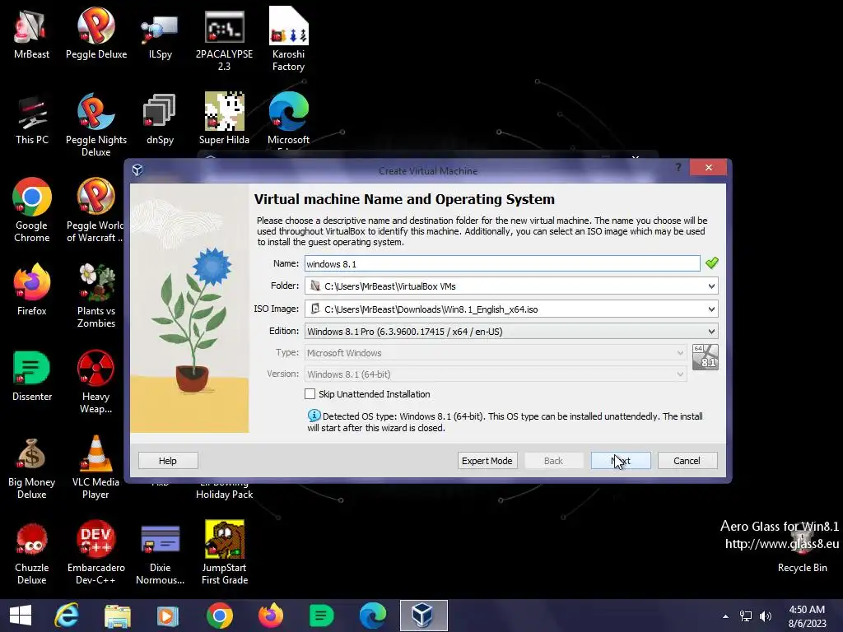This screenshot has width=843, height=632.
Task: Select the Dissenter desktop icon
Action: click(x=32, y=376)
